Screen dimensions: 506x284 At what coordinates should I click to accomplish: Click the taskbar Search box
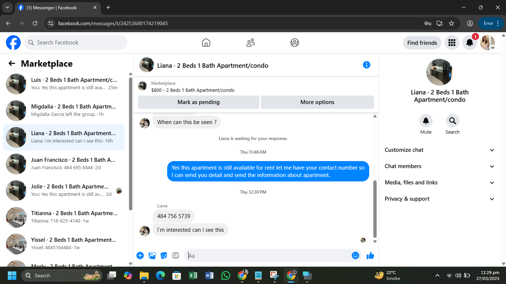(x=62, y=275)
